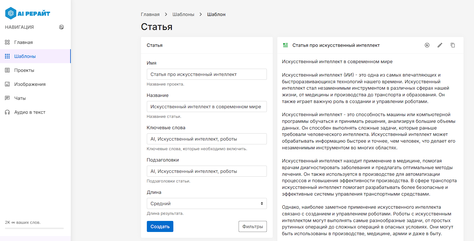The width and height of the screenshot is (474, 241).
Task: Click the '2K ∞ ваших слов.' text
Action: point(23,222)
